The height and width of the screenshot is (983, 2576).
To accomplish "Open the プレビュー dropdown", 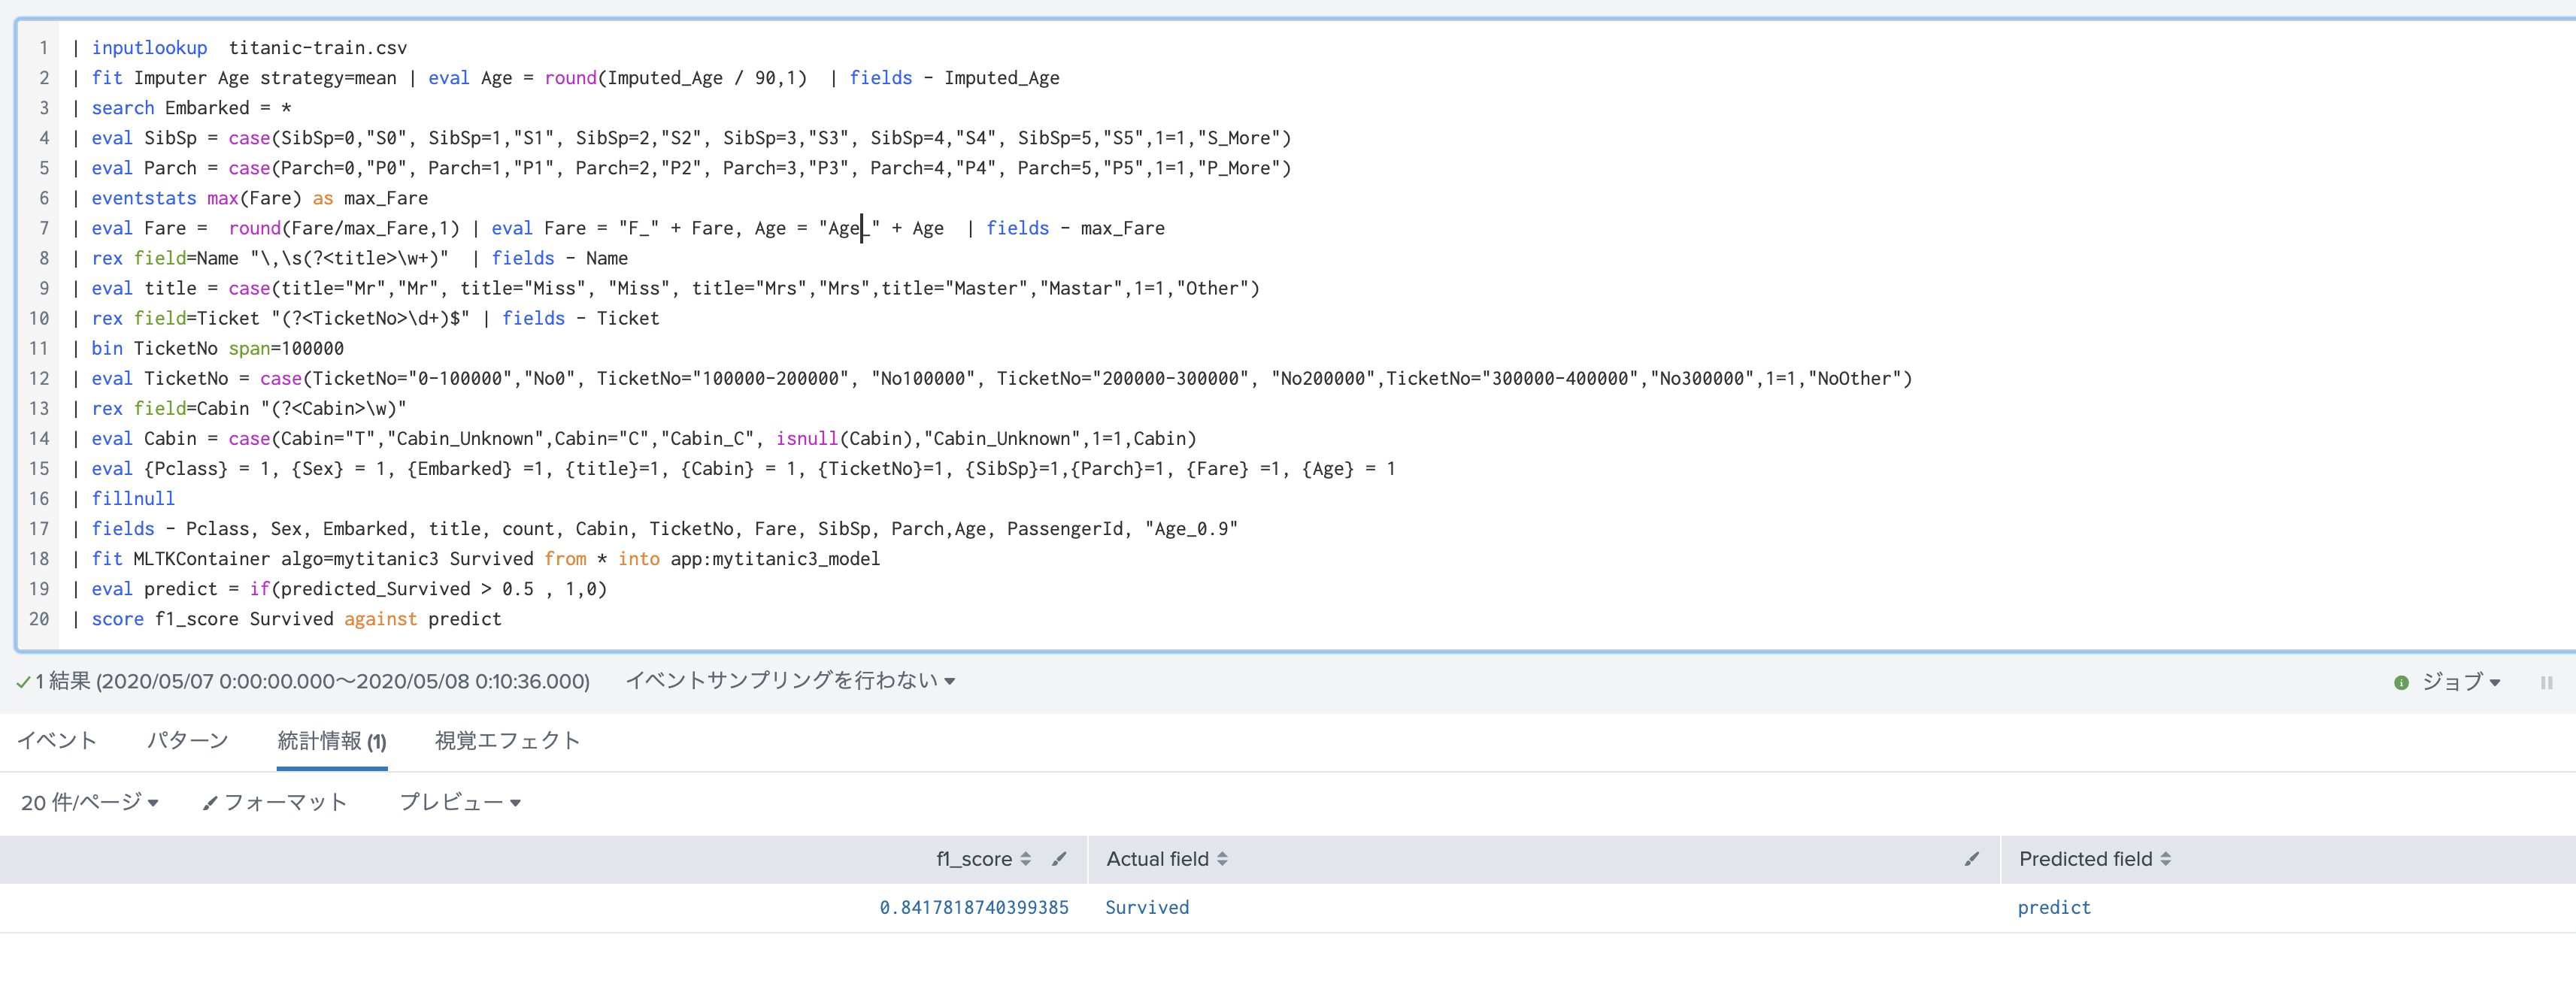I will (x=460, y=802).
